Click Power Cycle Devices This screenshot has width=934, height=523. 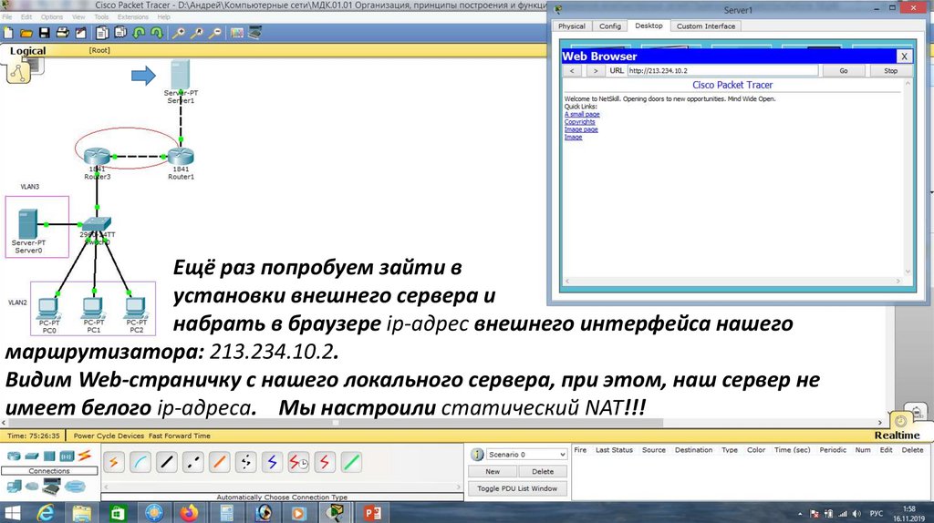point(109,436)
